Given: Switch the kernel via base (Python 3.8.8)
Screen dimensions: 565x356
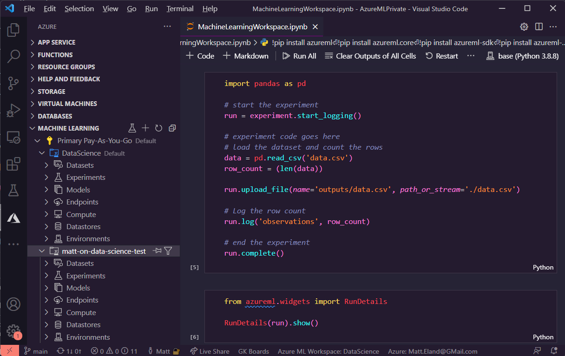Looking at the screenshot, I should click(521, 55).
